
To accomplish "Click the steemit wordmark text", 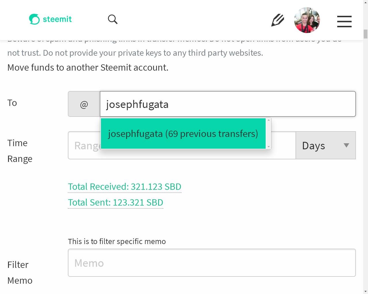I will tap(57, 19).
